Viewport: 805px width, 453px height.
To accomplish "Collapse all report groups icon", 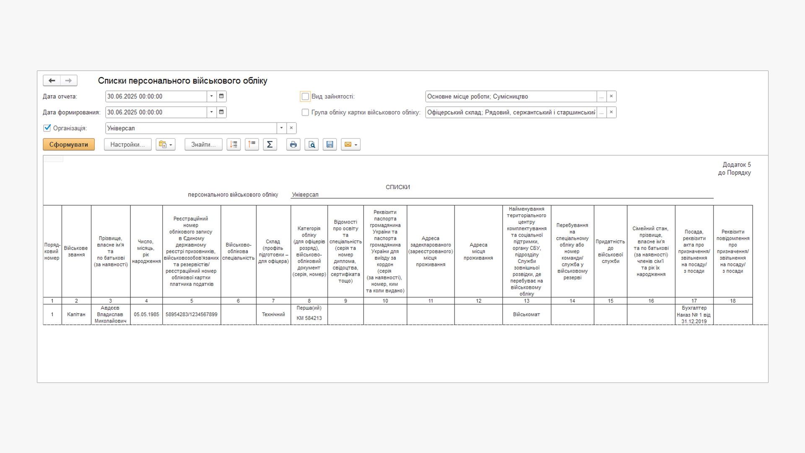I will coord(252,145).
